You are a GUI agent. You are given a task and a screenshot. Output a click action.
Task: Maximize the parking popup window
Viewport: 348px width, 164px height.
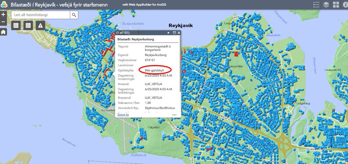[x=175, y=33]
